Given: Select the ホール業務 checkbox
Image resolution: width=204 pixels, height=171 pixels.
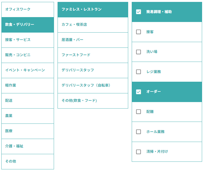Looking at the screenshot, I should point(139,132).
